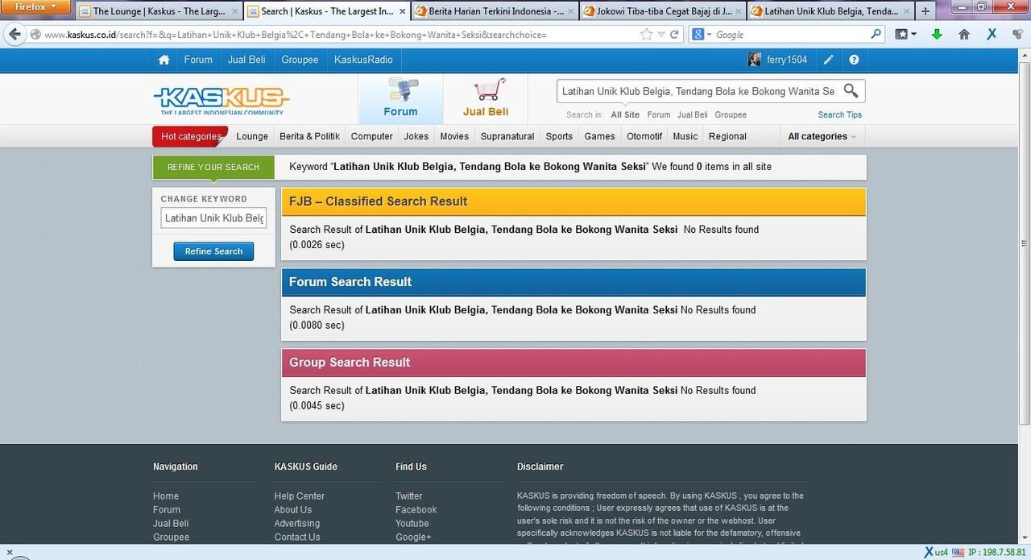This screenshot has width=1031, height=560.
Task: Click the US flag icon in status bar
Action: pos(958,553)
